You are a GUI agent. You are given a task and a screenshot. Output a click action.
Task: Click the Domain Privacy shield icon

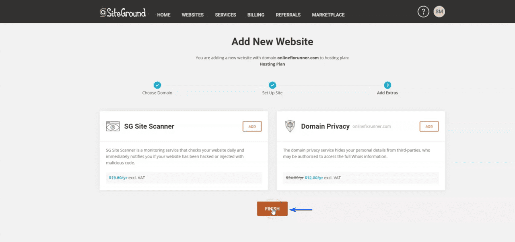[290, 126]
